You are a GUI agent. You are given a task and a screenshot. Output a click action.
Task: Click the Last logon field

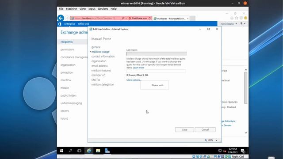157,54
